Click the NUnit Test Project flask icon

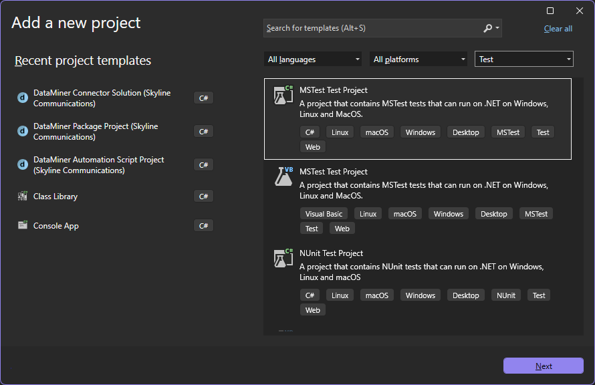click(283, 258)
